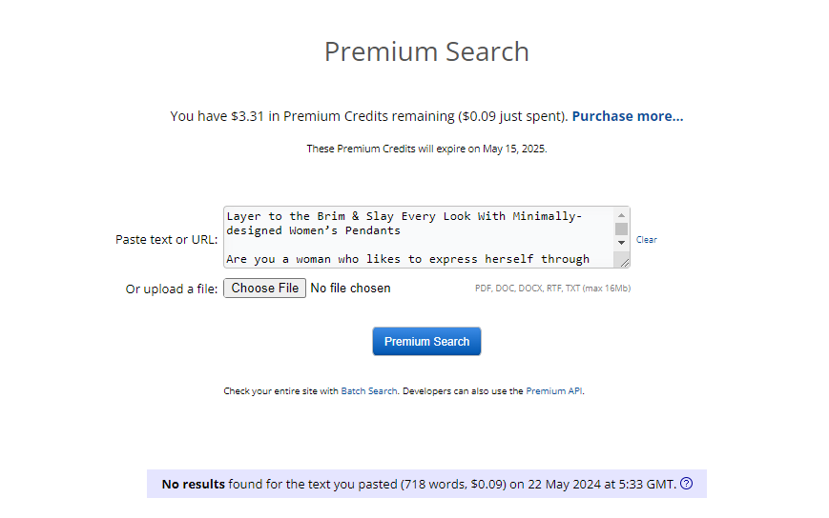Click inside the pasted text area
The width and height of the screenshot is (829, 518).
419,237
